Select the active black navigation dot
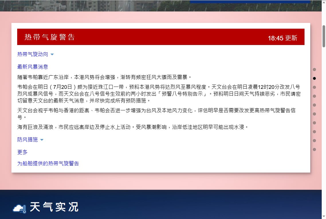Image resolution: width=326 pixels, height=219 pixels. point(314,78)
